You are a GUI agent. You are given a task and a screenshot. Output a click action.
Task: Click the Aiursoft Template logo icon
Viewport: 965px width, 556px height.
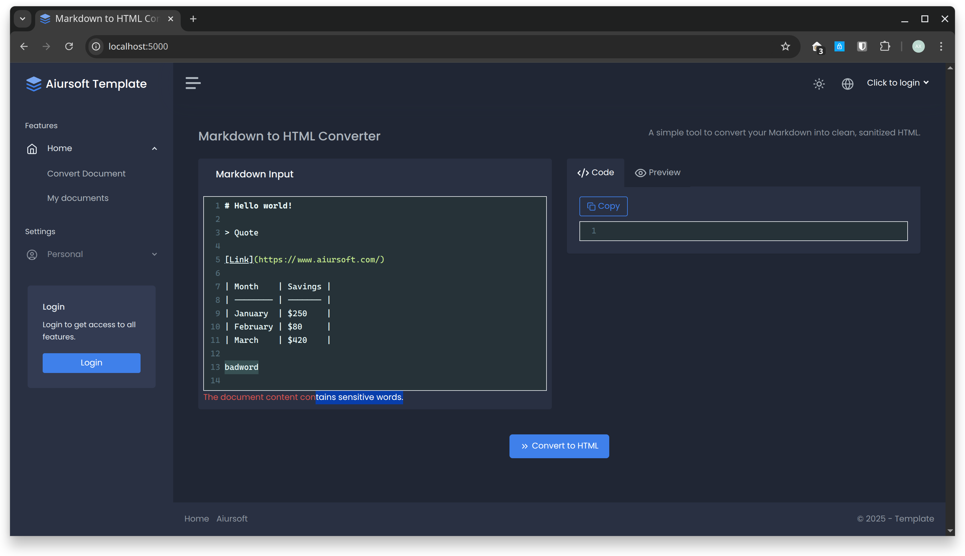pos(34,84)
